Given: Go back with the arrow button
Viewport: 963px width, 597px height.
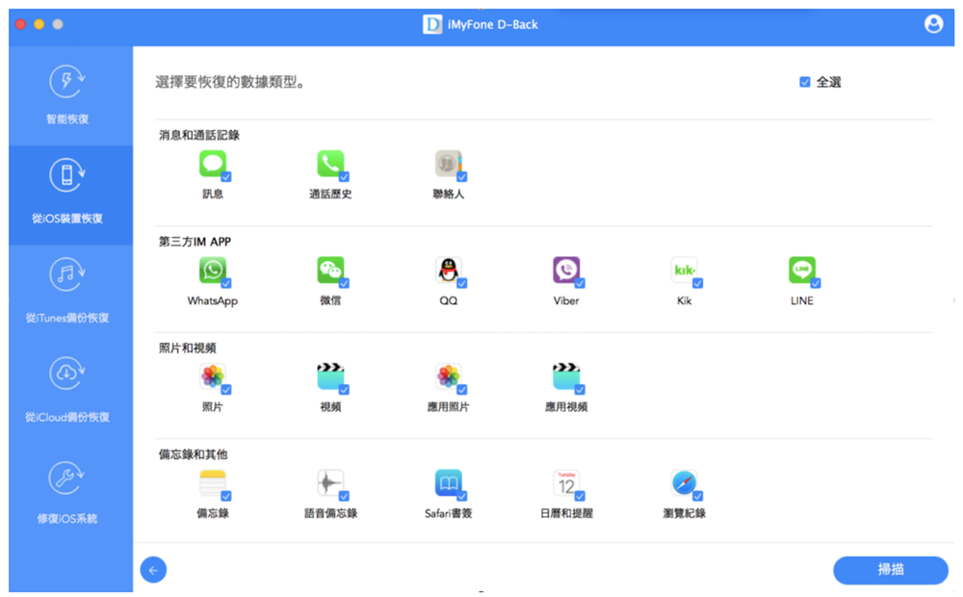Looking at the screenshot, I should pos(153,570).
